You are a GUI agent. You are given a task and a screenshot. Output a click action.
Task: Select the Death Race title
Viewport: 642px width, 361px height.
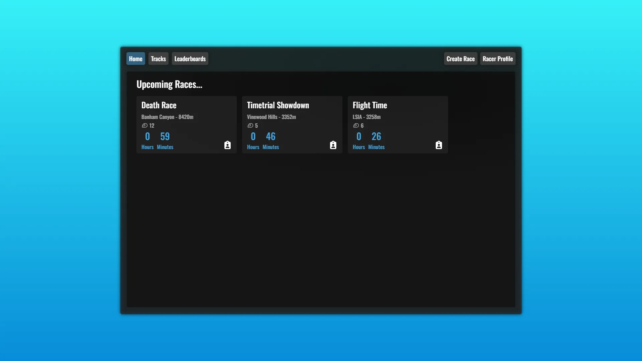tap(159, 105)
